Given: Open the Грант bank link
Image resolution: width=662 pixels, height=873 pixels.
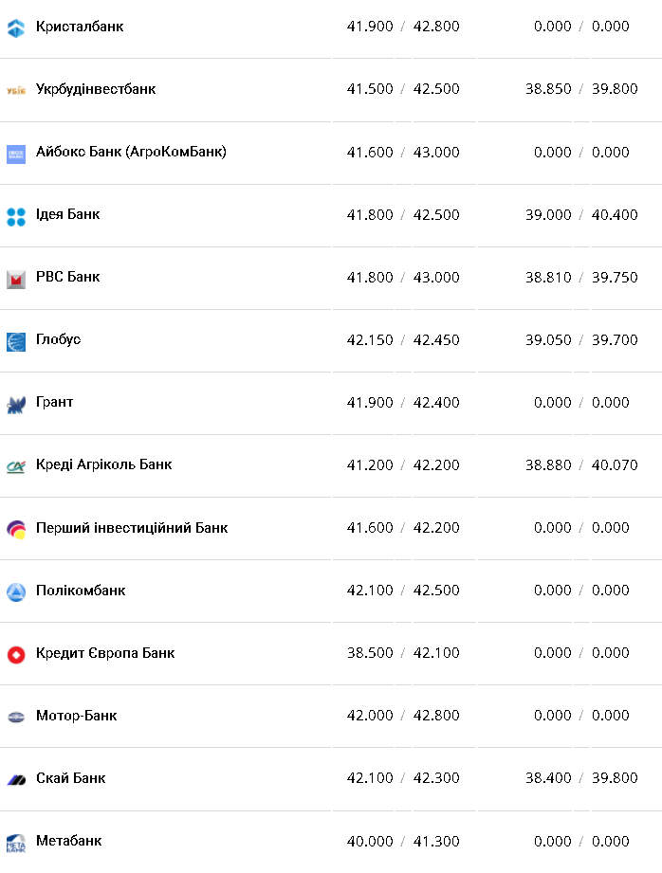Looking at the screenshot, I should 54,402.
